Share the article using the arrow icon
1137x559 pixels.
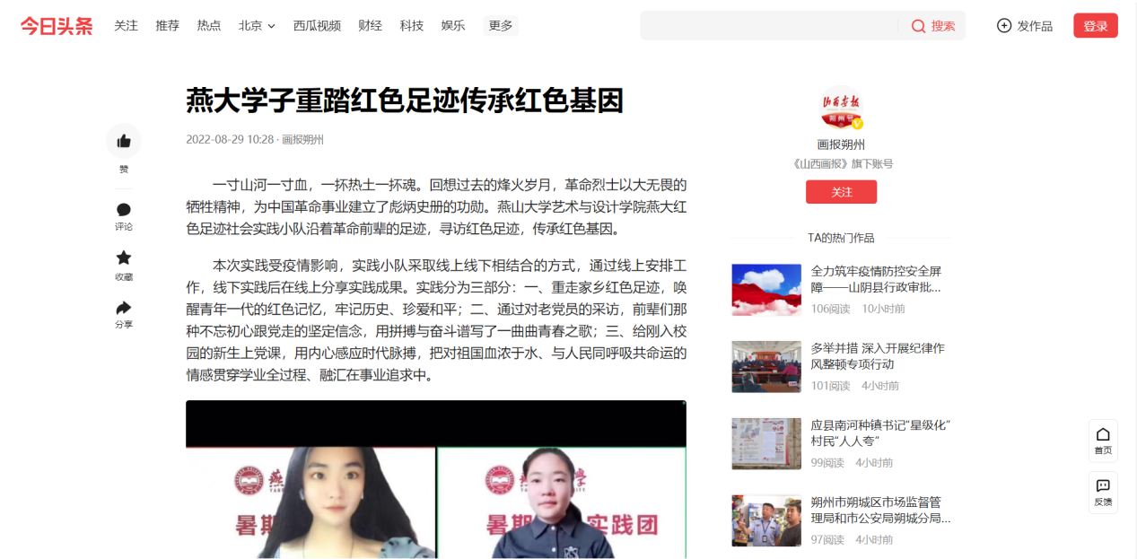[124, 307]
